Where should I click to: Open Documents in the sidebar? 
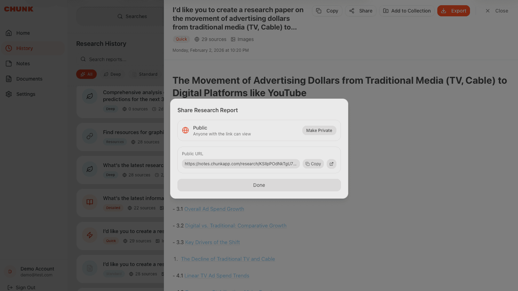(x=29, y=79)
